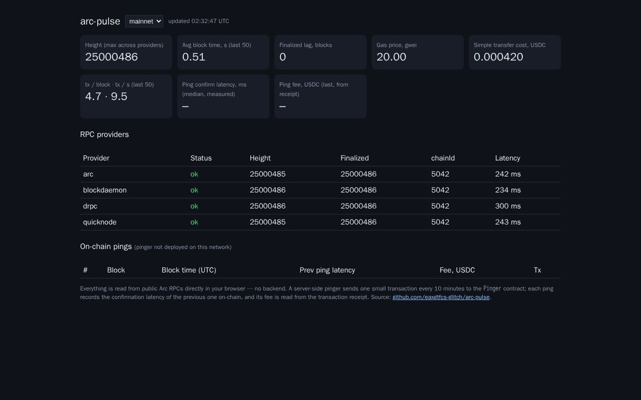The image size is (641, 400).
Task: Click the Prev ping latency column header
Action: pos(327,270)
